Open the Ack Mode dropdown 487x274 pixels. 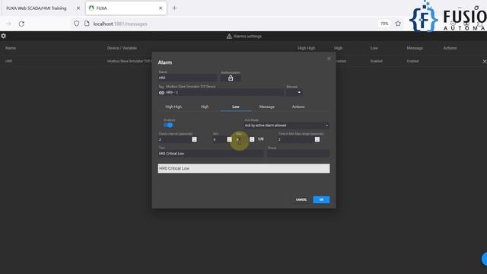click(287, 125)
